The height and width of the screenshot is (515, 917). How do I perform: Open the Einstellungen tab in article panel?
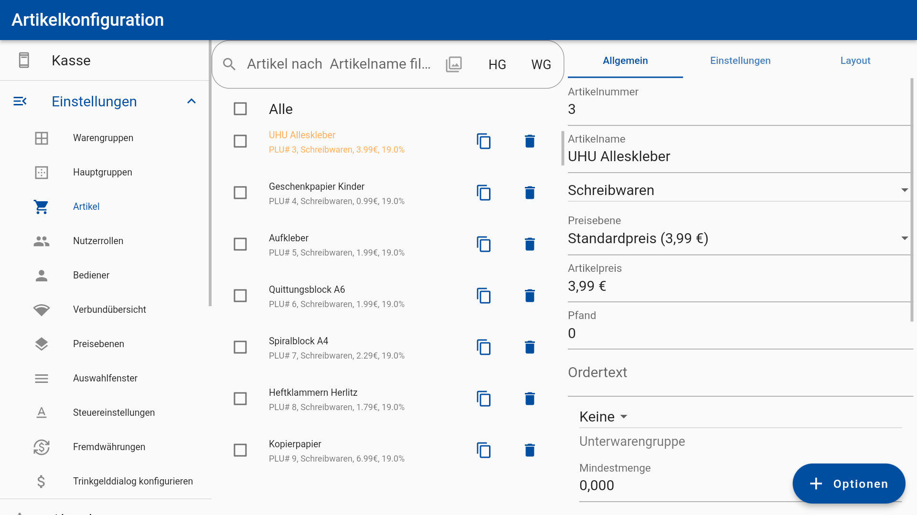[x=740, y=61]
